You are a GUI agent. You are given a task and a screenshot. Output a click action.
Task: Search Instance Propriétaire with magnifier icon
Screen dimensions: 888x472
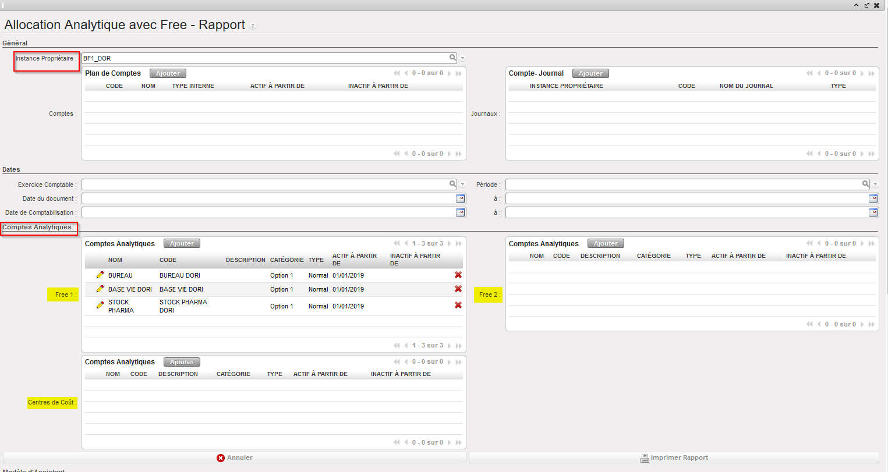[x=452, y=58]
